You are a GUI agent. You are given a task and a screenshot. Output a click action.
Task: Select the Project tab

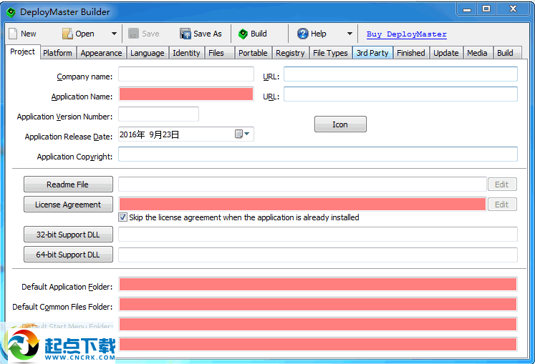[22, 51]
